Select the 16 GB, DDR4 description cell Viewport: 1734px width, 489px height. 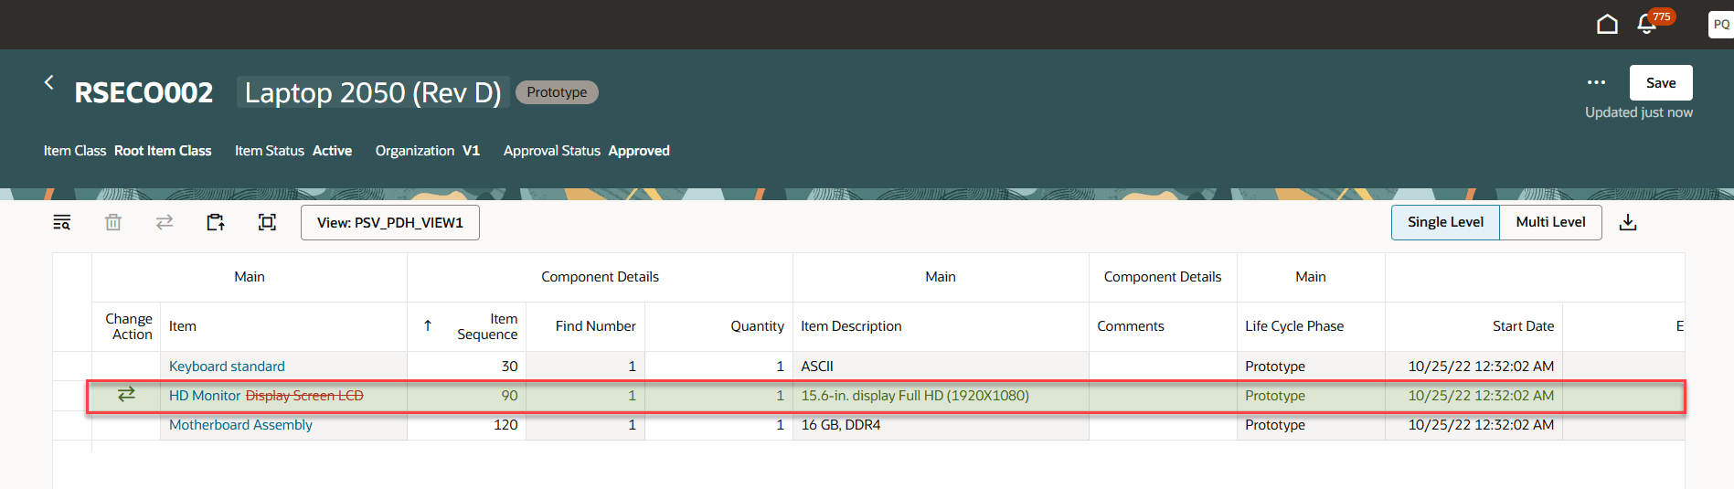(x=941, y=424)
